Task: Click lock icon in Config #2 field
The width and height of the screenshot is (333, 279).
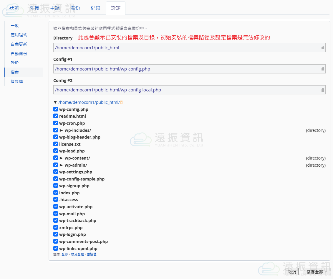Action: [x=323, y=90]
